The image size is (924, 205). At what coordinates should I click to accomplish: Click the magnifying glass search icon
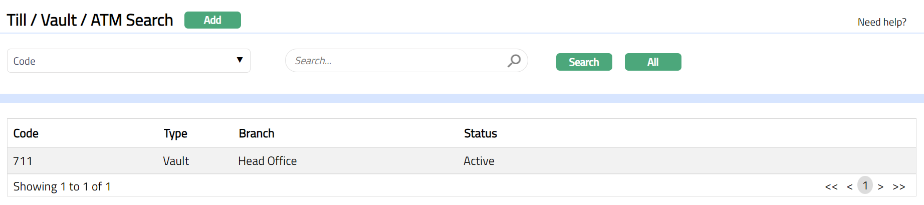514,61
